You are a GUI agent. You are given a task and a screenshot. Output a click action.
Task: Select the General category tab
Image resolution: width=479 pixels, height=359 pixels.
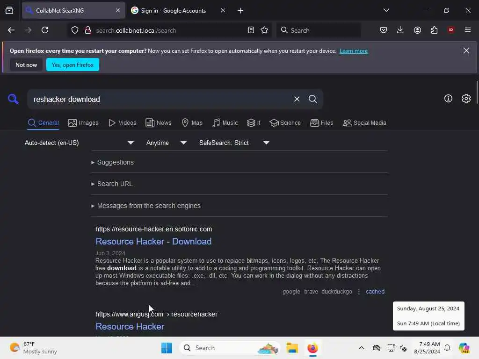[43, 123]
